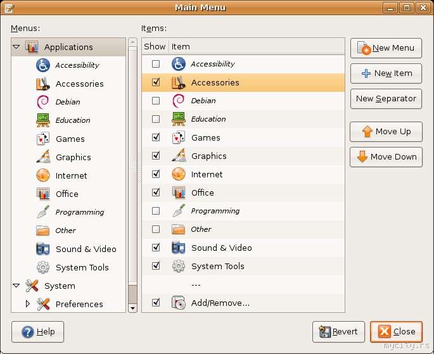Toggle Show checkbox for Add/Remove...

point(156,303)
